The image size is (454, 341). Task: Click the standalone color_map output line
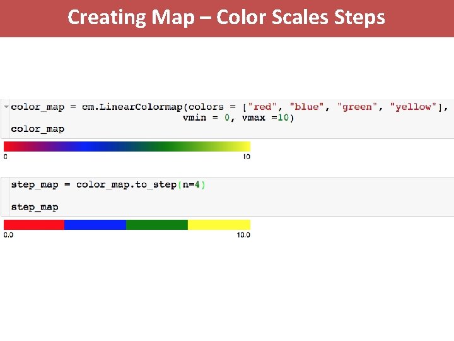(x=37, y=129)
